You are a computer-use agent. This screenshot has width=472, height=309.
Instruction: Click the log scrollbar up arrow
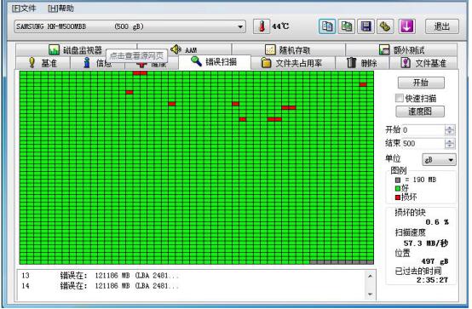point(371,276)
